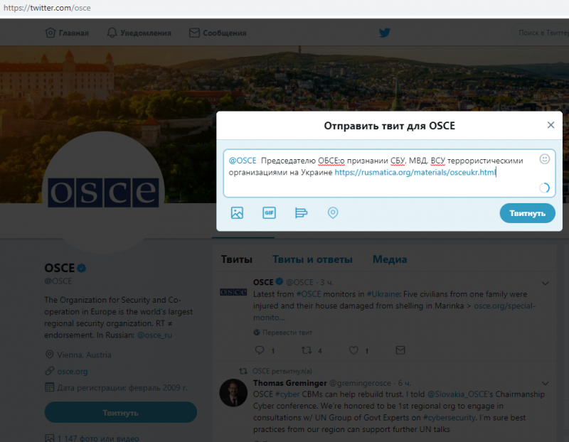Switch to the Твиты tab
The width and height of the screenshot is (569, 442).
pyautogui.click(x=237, y=259)
